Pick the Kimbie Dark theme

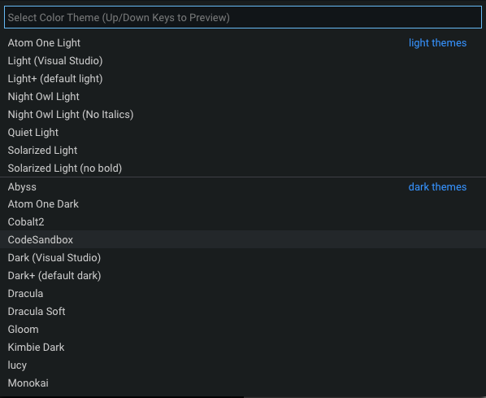[243, 347]
